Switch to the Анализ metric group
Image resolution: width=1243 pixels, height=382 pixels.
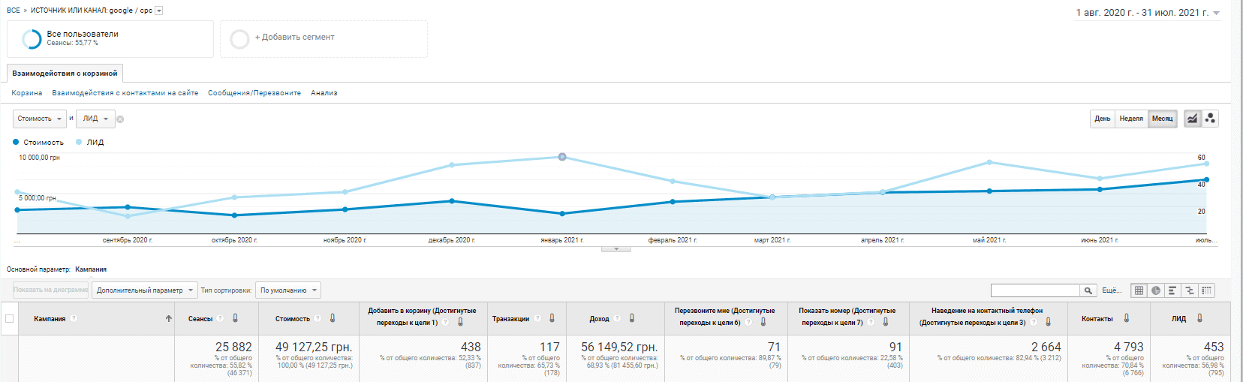[x=324, y=93]
